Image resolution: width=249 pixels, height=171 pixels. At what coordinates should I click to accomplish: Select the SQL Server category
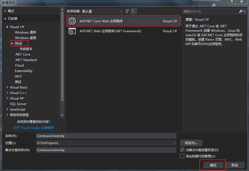point(18,104)
